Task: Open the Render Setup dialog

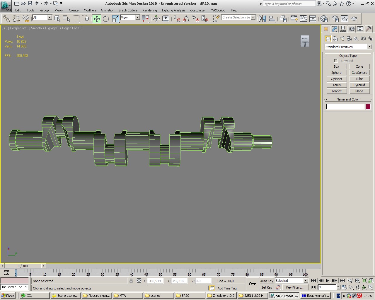Action: pyautogui.click(x=335, y=19)
